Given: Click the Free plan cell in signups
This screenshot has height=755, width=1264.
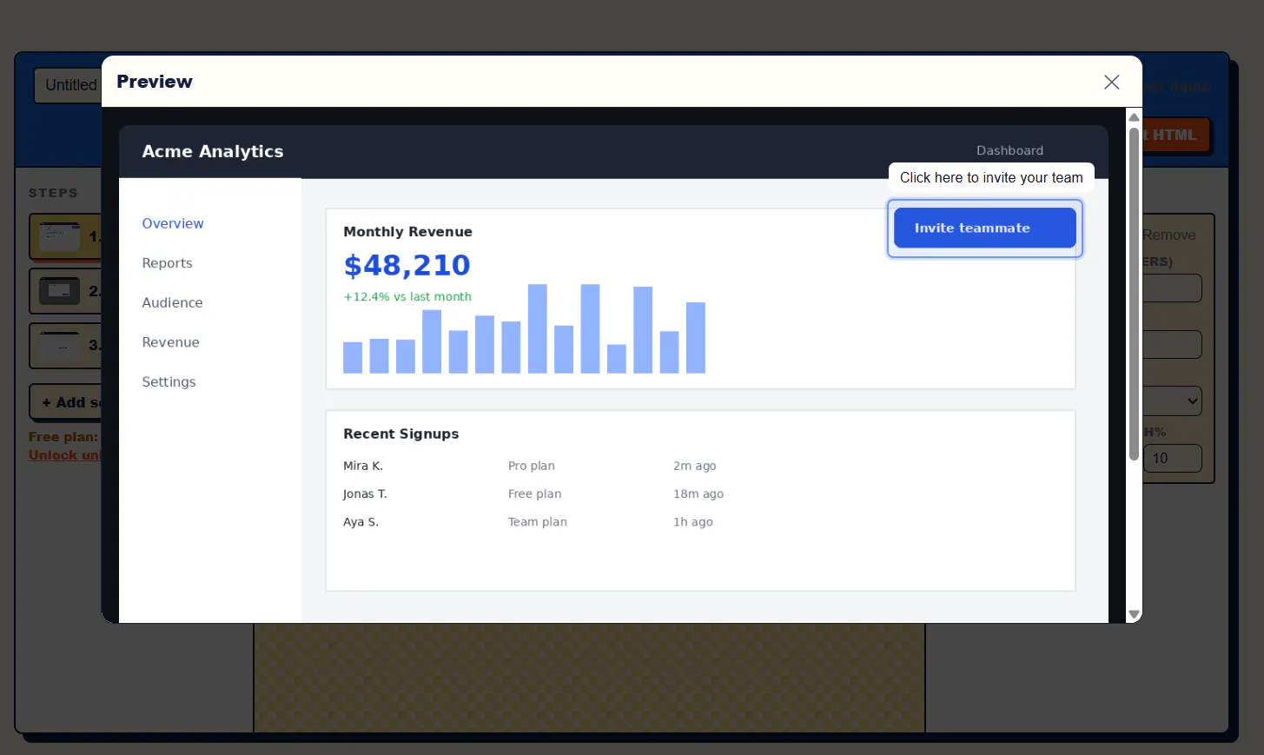Looking at the screenshot, I should click(534, 493).
